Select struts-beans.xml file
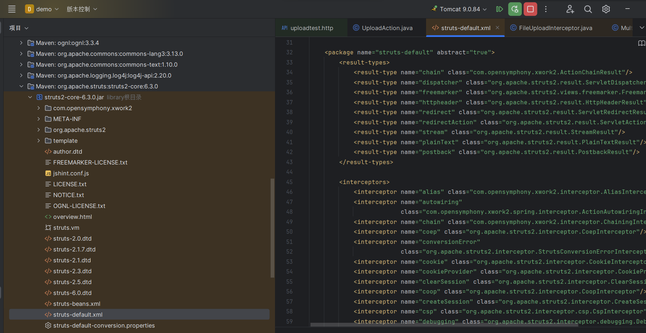The height and width of the screenshot is (333, 646). 77,304
